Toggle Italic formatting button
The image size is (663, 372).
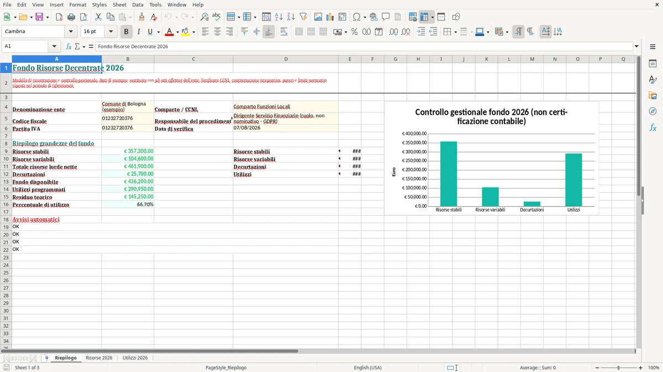point(139,32)
